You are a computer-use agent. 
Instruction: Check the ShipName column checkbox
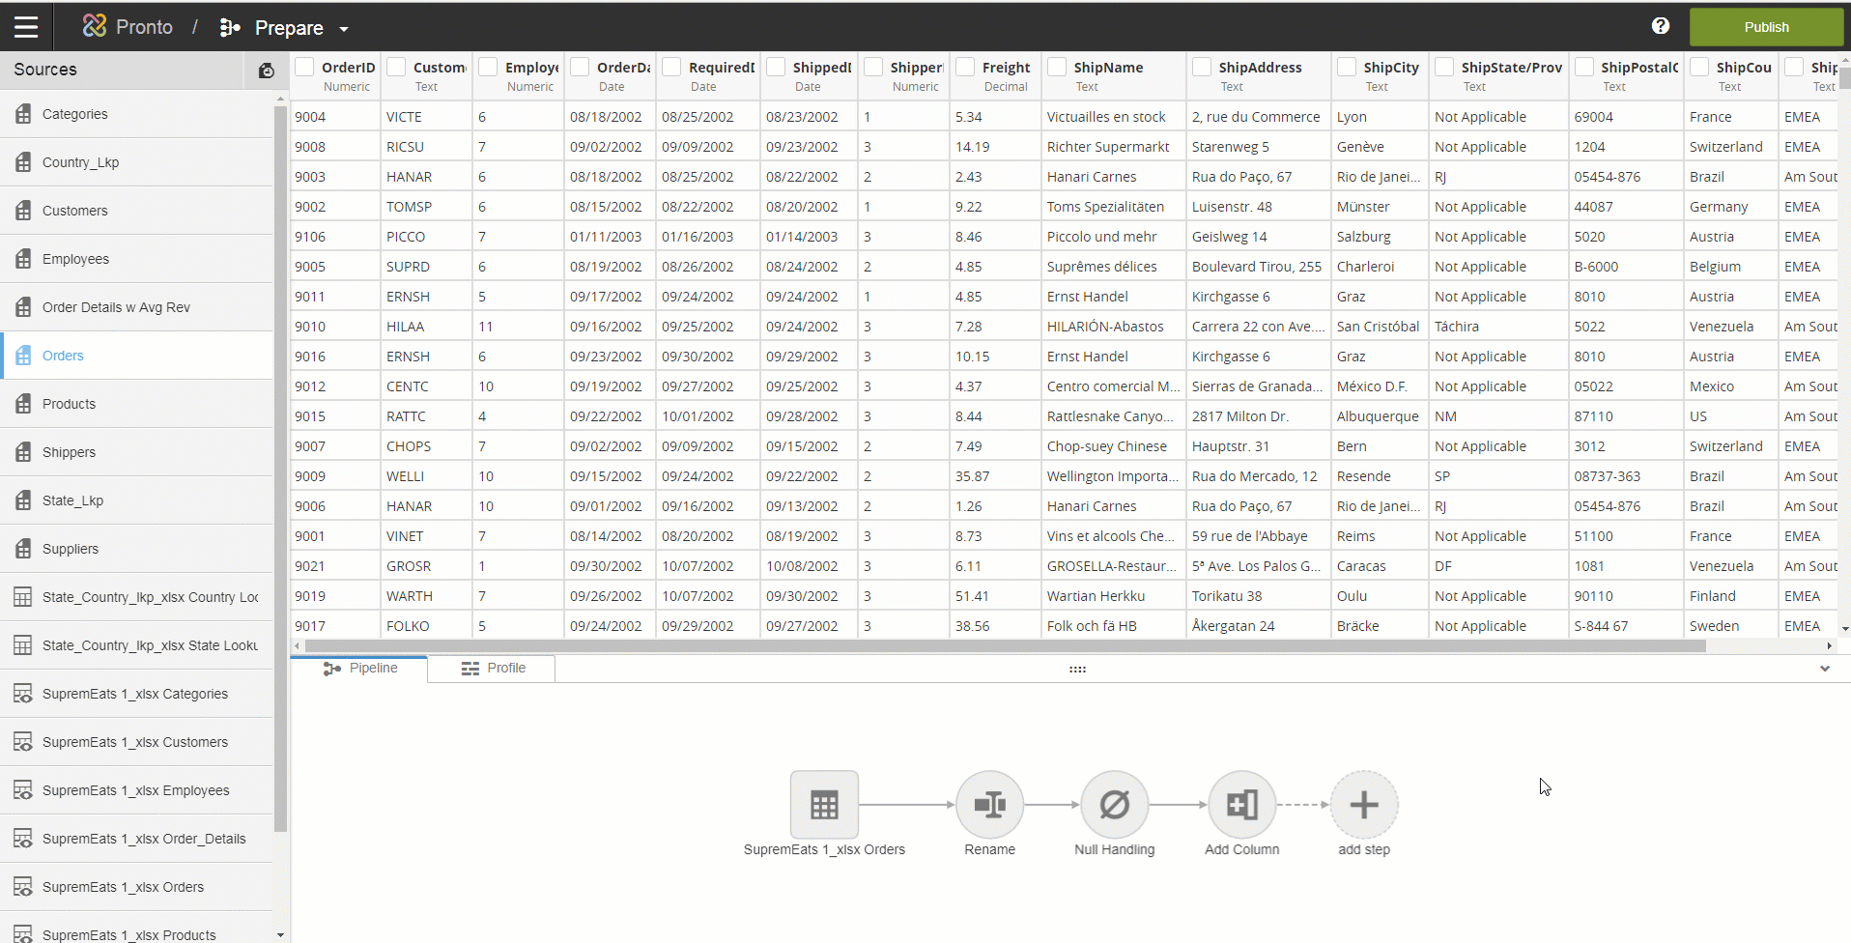(1057, 67)
